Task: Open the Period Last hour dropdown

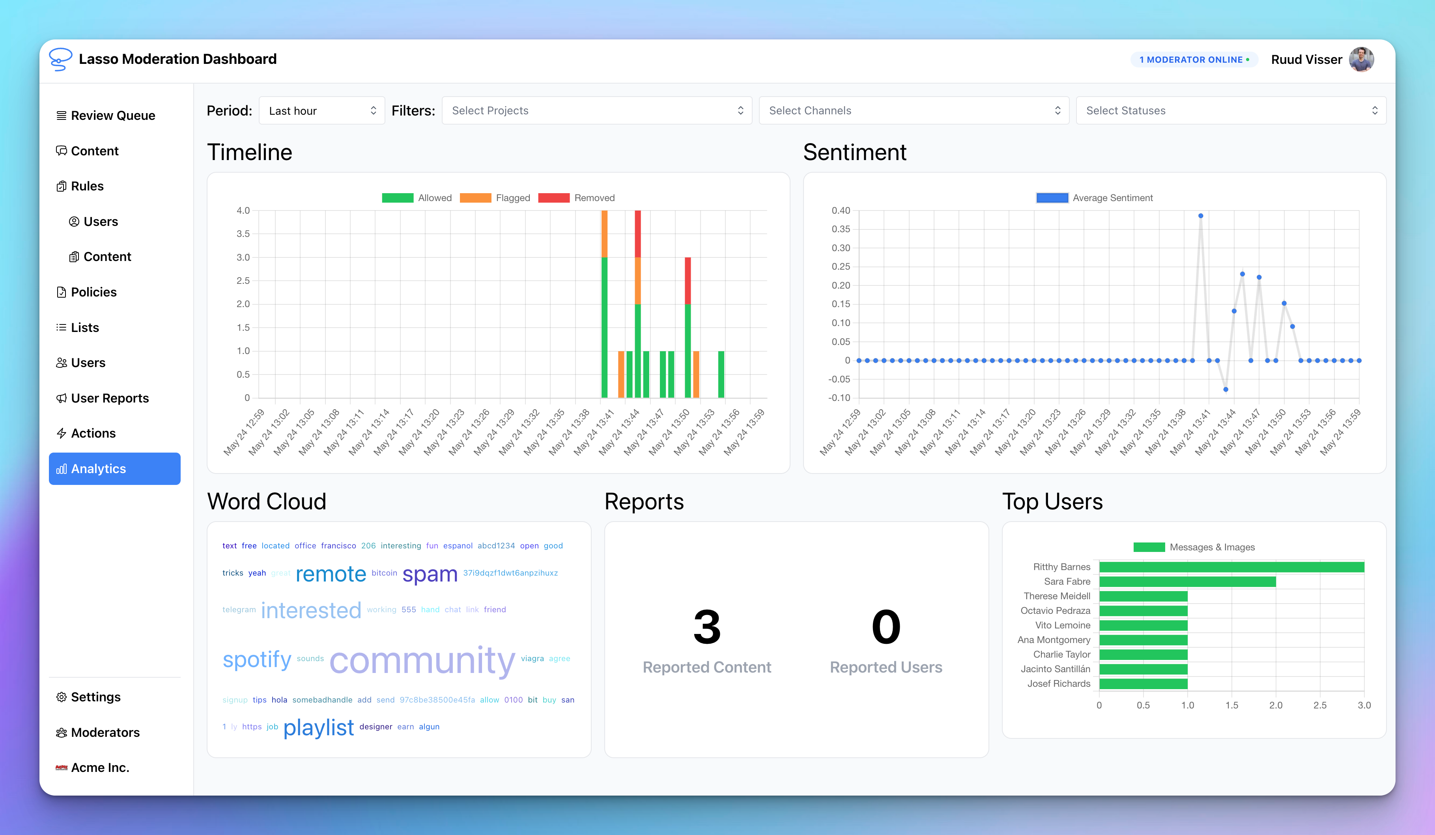Action: (322, 110)
